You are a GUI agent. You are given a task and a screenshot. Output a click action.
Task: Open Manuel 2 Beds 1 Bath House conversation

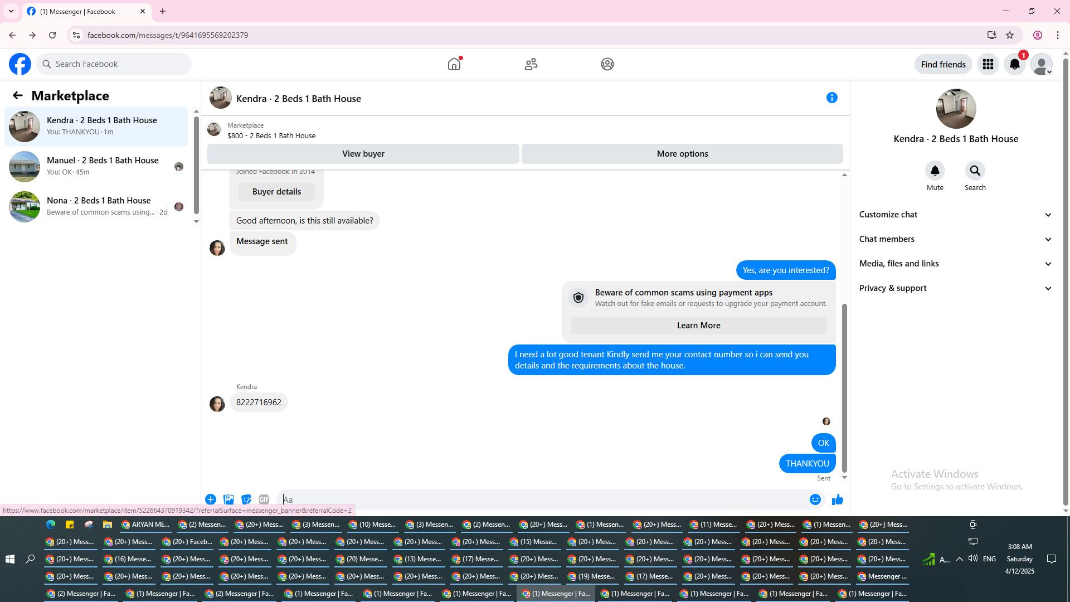(96, 167)
